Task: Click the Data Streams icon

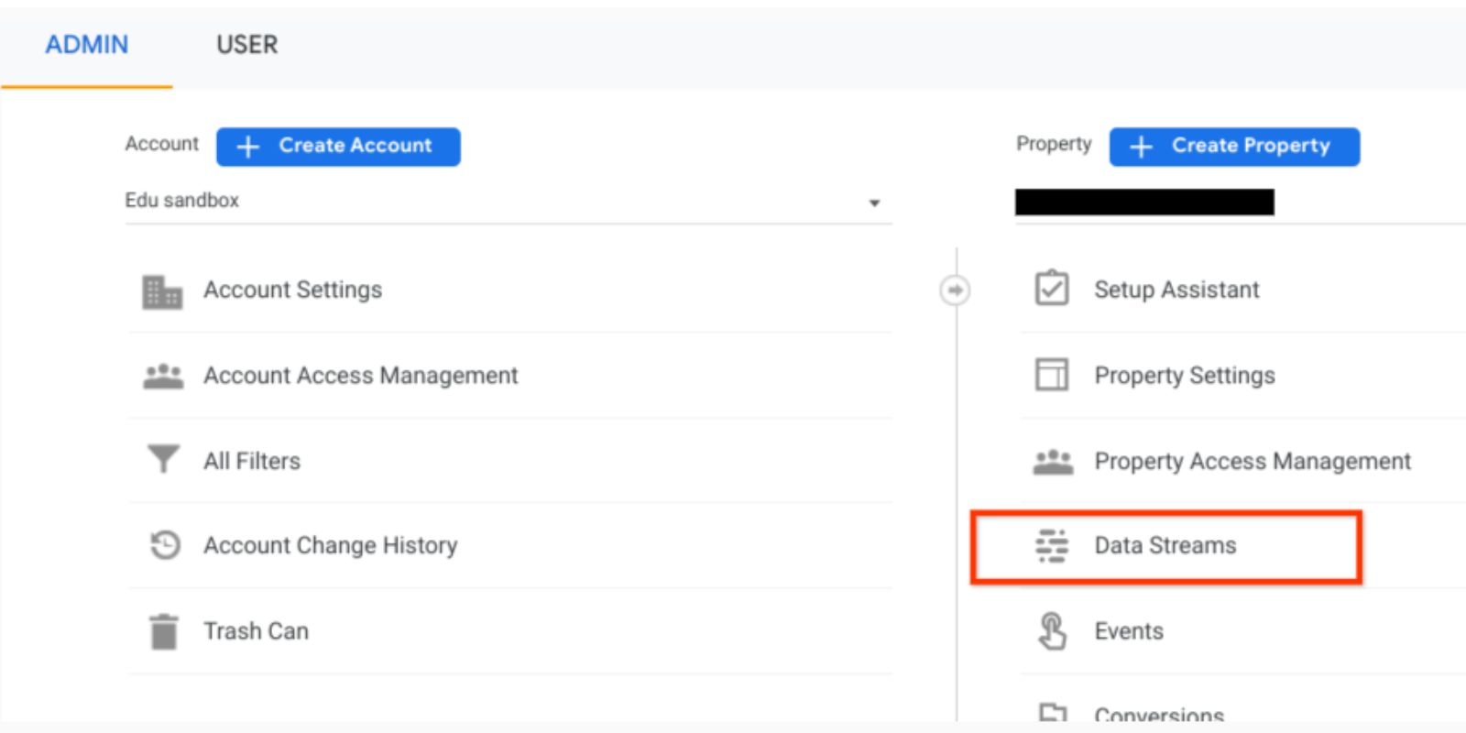Action: [1052, 545]
